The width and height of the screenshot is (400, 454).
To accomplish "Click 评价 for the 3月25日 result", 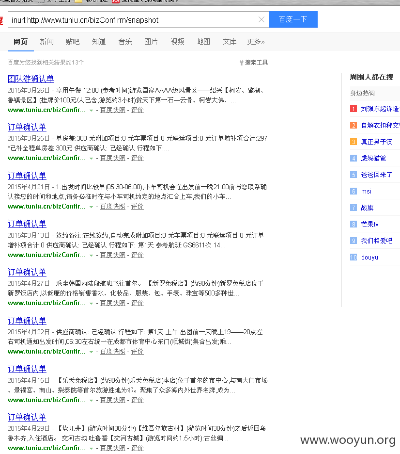I will click(137, 158).
